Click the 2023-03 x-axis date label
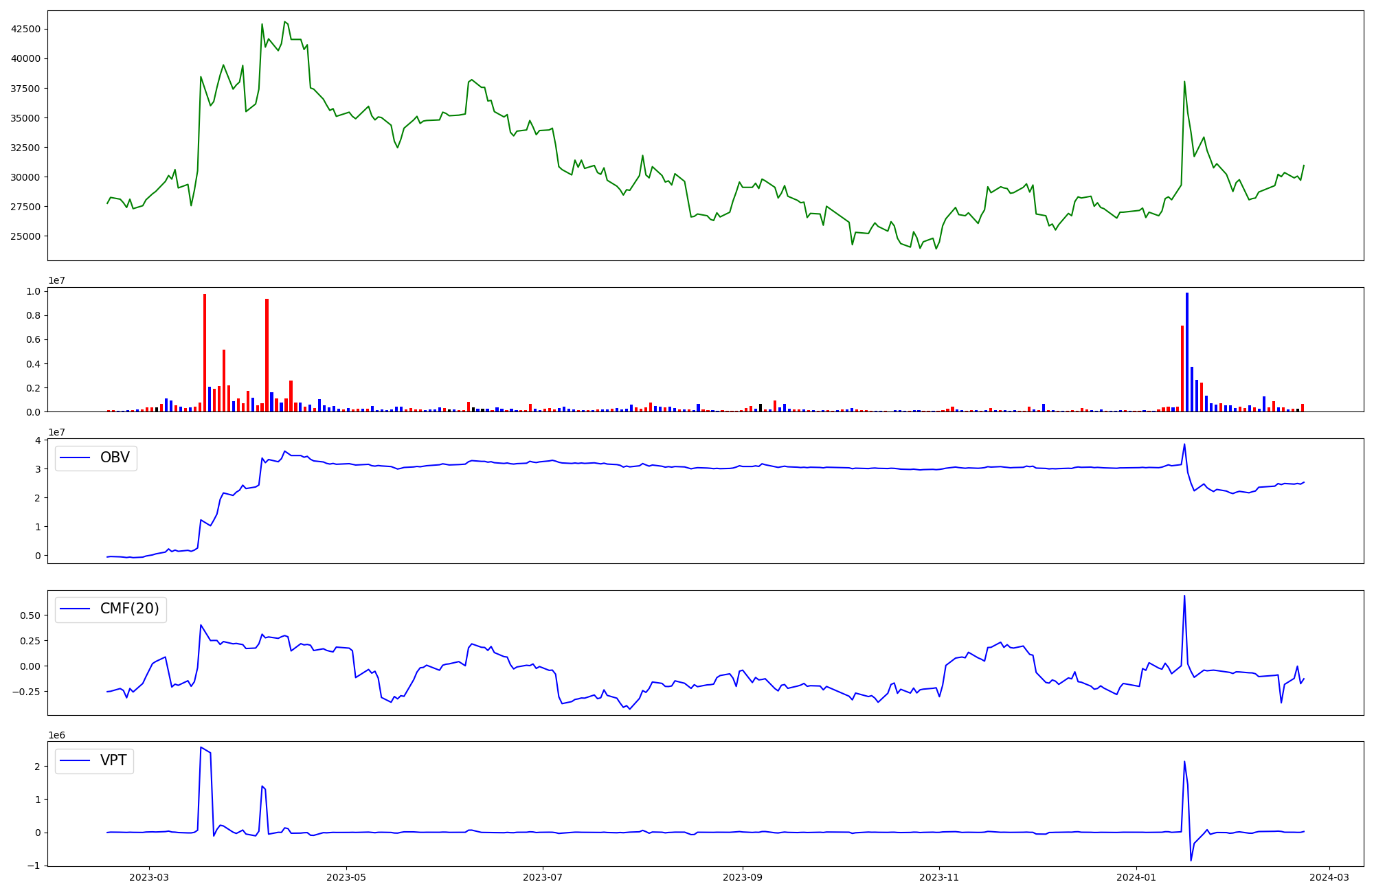This screenshot has height=893, width=1374. tap(149, 877)
